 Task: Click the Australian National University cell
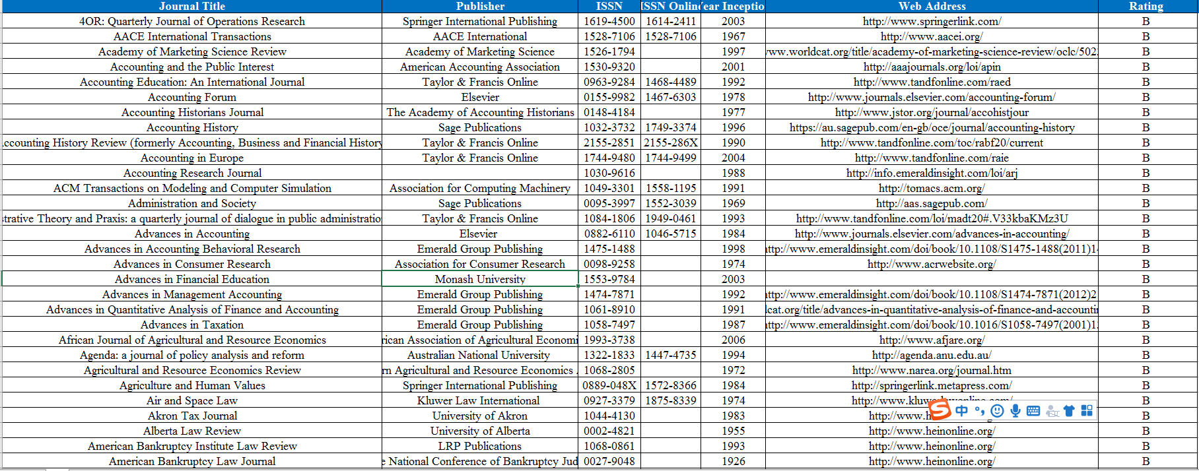tap(480, 355)
